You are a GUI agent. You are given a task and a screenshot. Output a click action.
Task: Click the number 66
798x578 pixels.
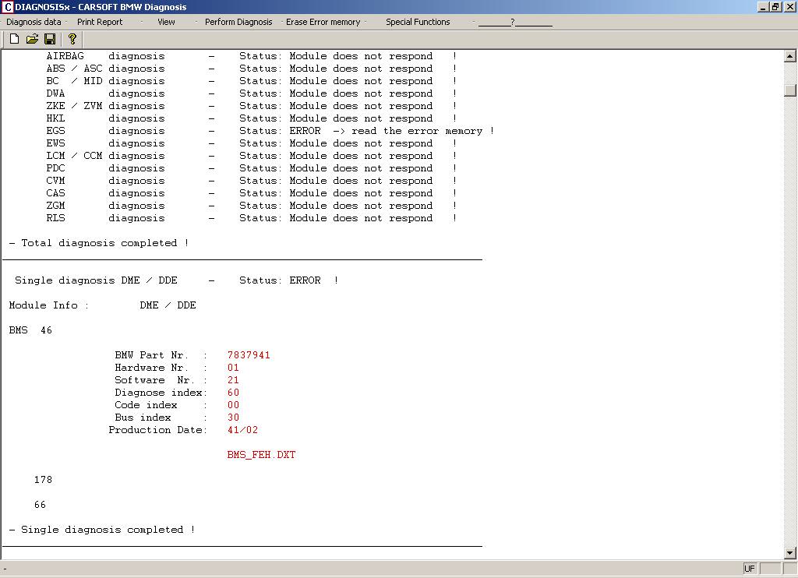click(41, 505)
